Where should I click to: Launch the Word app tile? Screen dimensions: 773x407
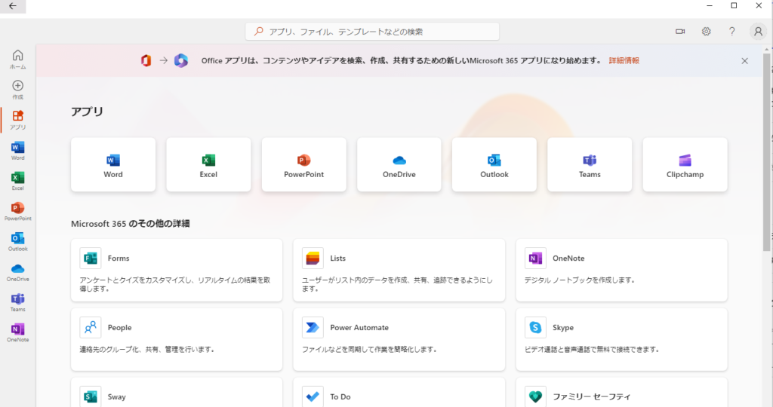coord(113,165)
